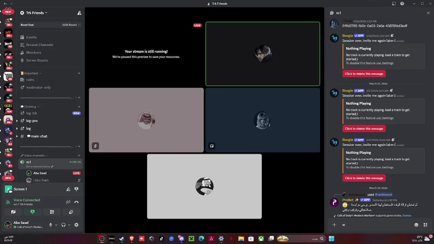Open the Members list
The width and height of the screenshot is (434, 244).
click(51, 53)
